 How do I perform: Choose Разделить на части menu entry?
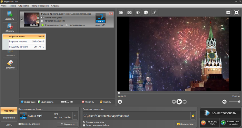click(x=24, y=47)
